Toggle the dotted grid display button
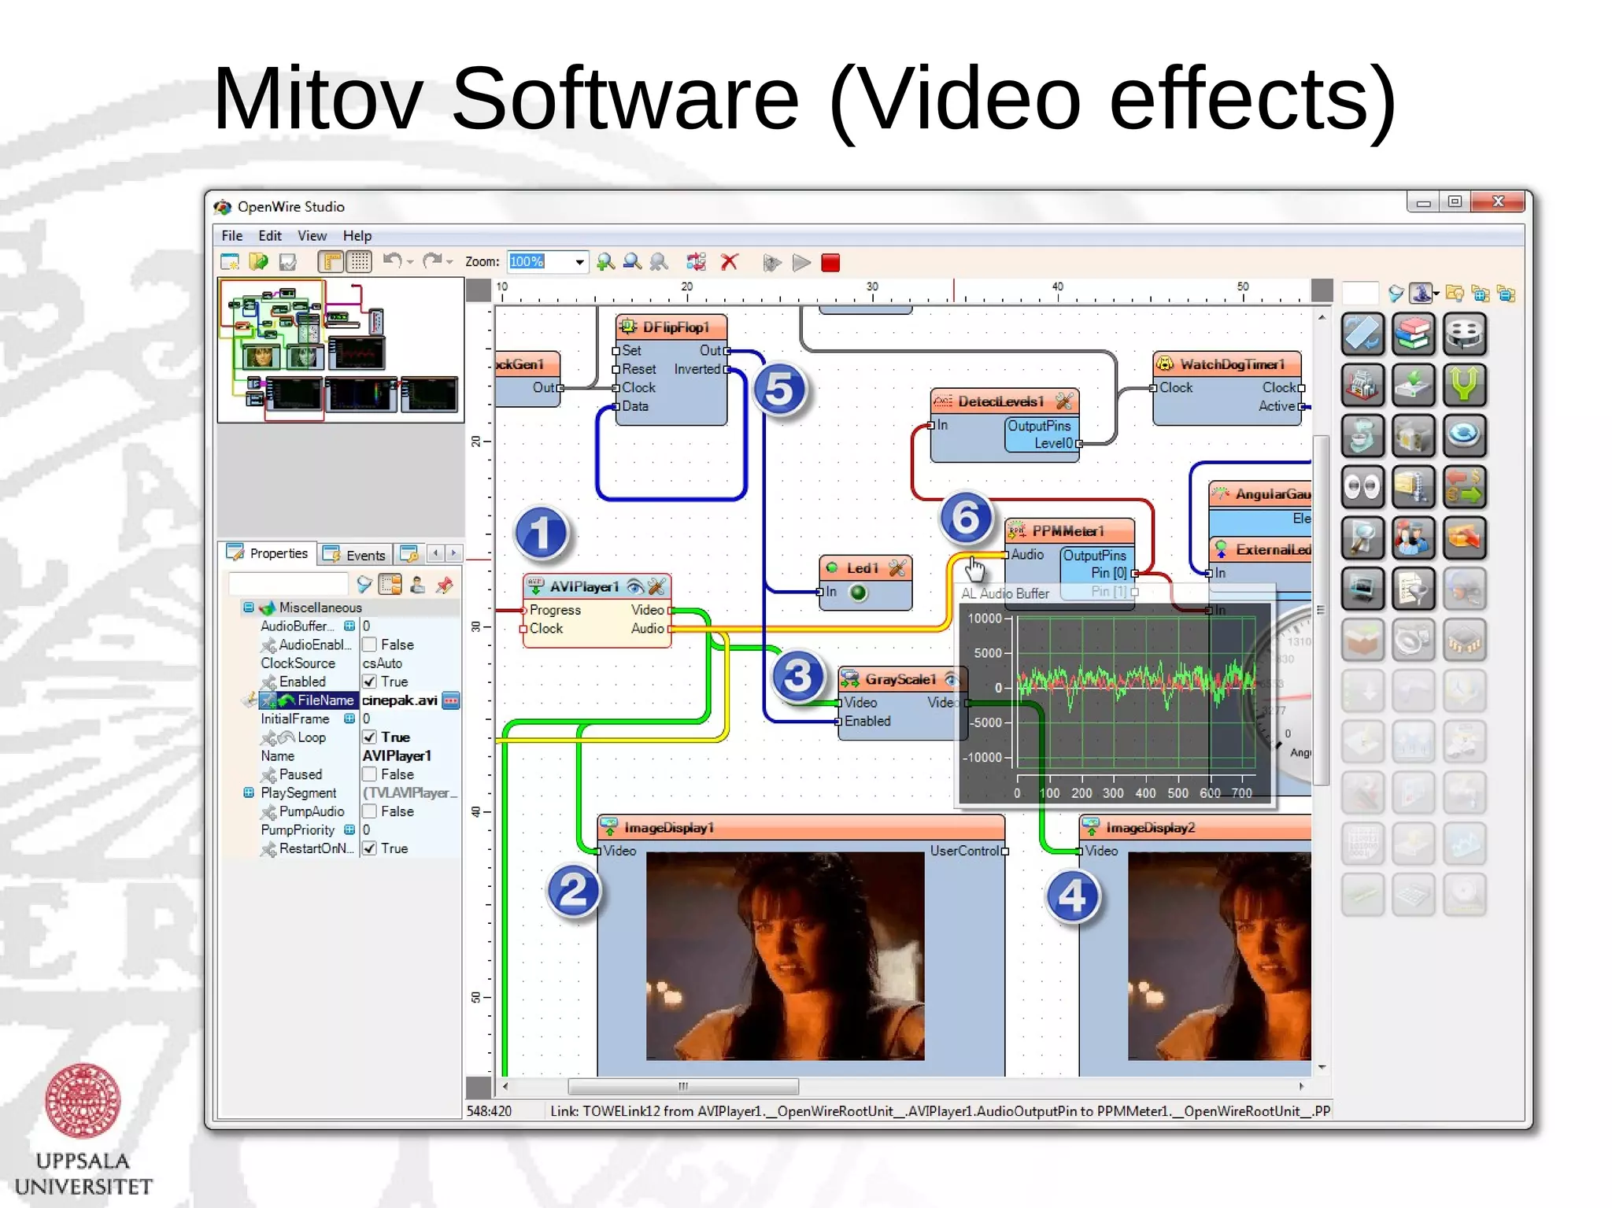The height and width of the screenshot is (1208, 1612). tap(360, 261)
